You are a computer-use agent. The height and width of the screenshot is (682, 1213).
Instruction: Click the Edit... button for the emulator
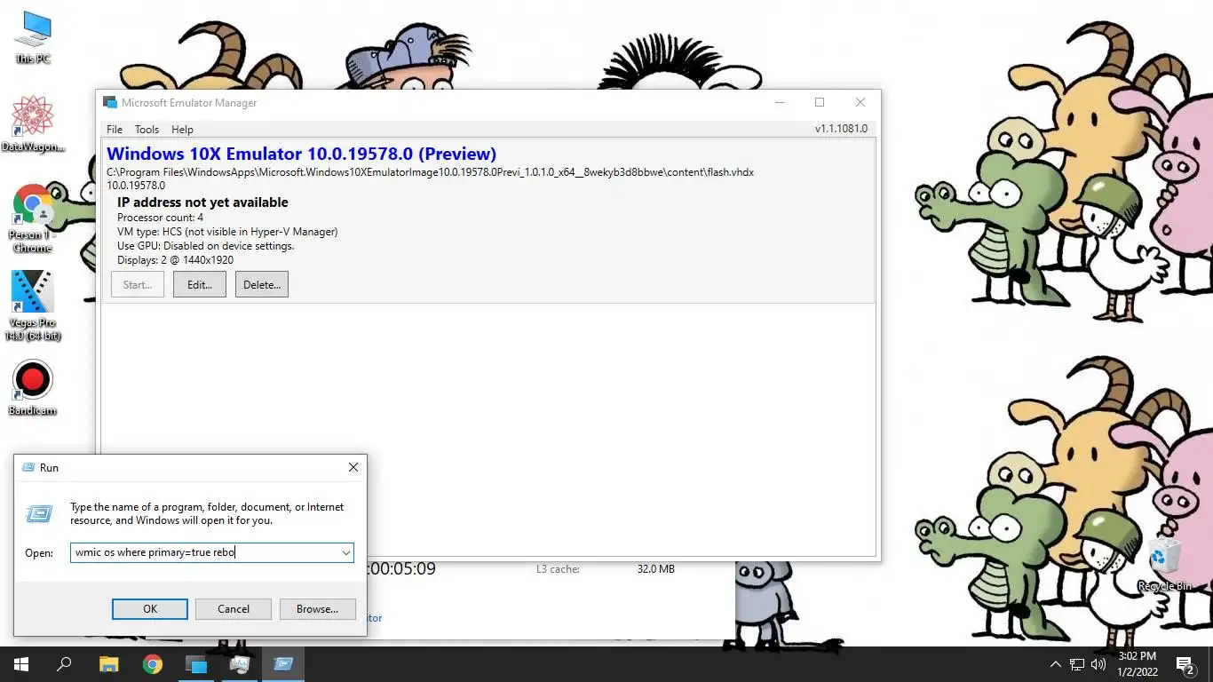click(200, 284)
